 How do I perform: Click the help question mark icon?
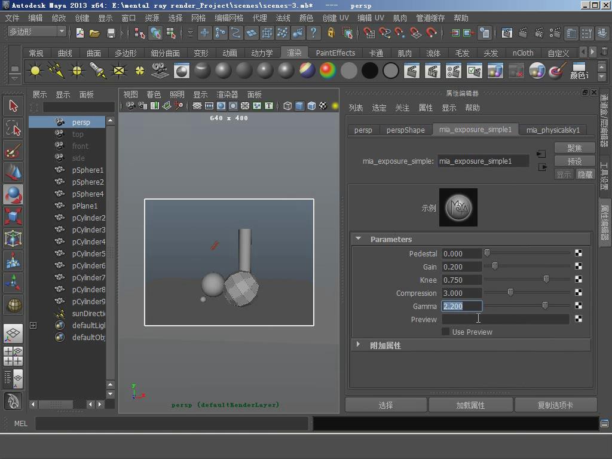coord(313,33)
